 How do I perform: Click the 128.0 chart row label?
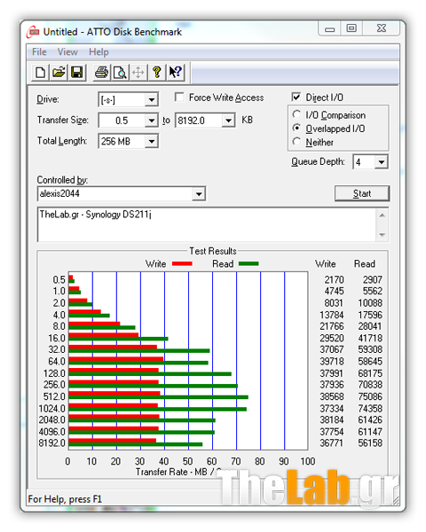pos(54,373)
